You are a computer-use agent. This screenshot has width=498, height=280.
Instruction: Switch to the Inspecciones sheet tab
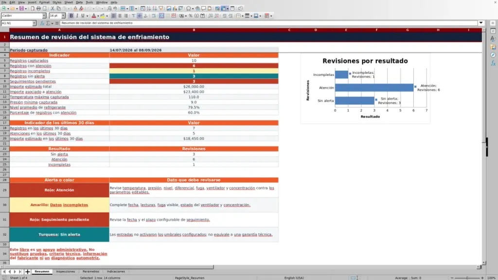click(x=66, y=271)
